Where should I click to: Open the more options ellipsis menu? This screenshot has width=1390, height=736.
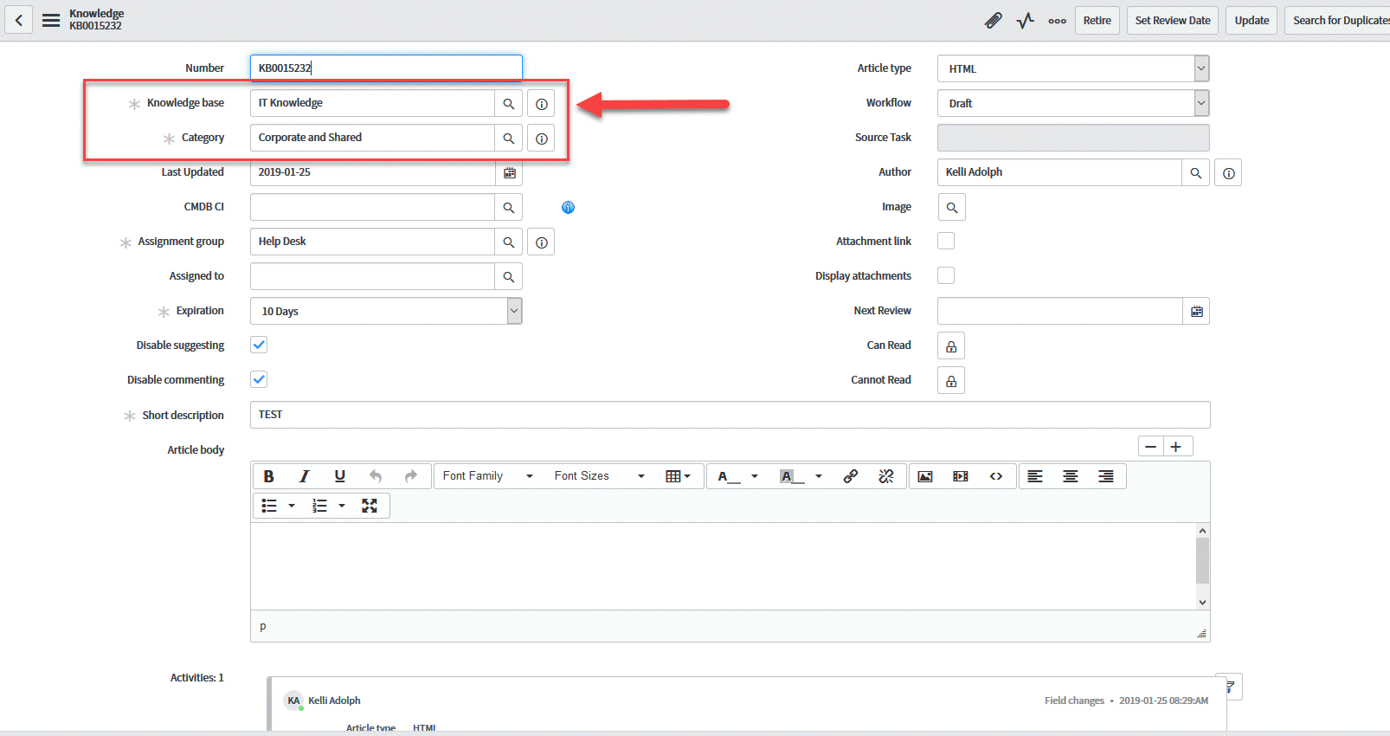point(1057,21)
